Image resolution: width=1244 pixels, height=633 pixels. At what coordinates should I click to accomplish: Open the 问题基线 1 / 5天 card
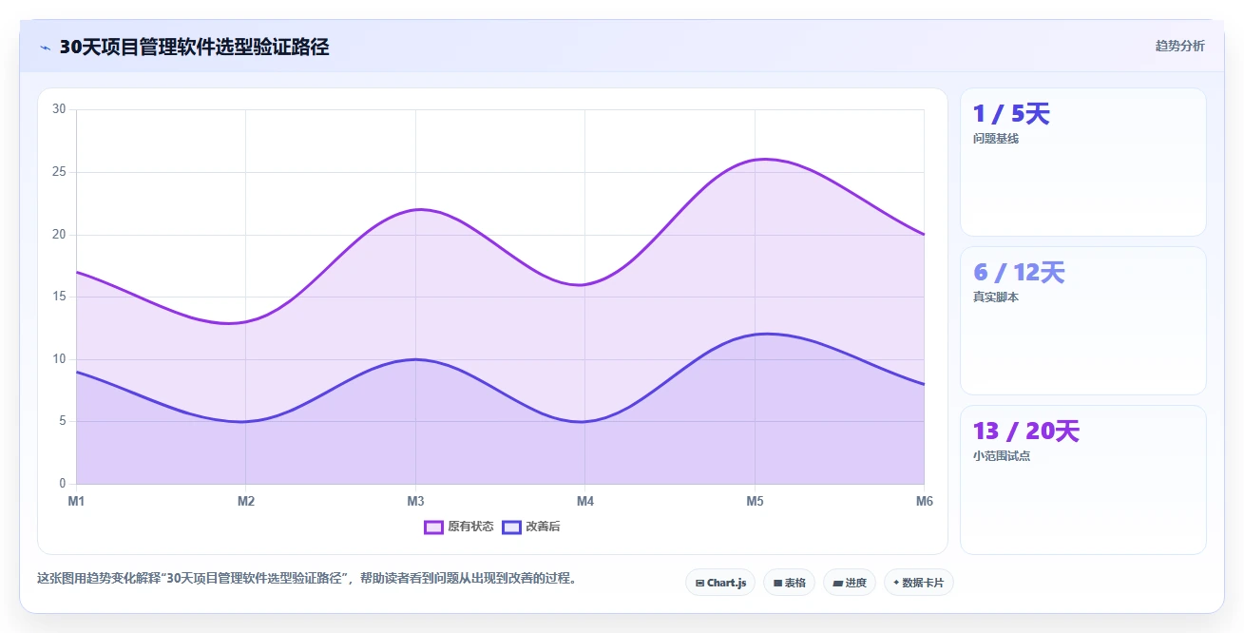[x=1082, y=162]
